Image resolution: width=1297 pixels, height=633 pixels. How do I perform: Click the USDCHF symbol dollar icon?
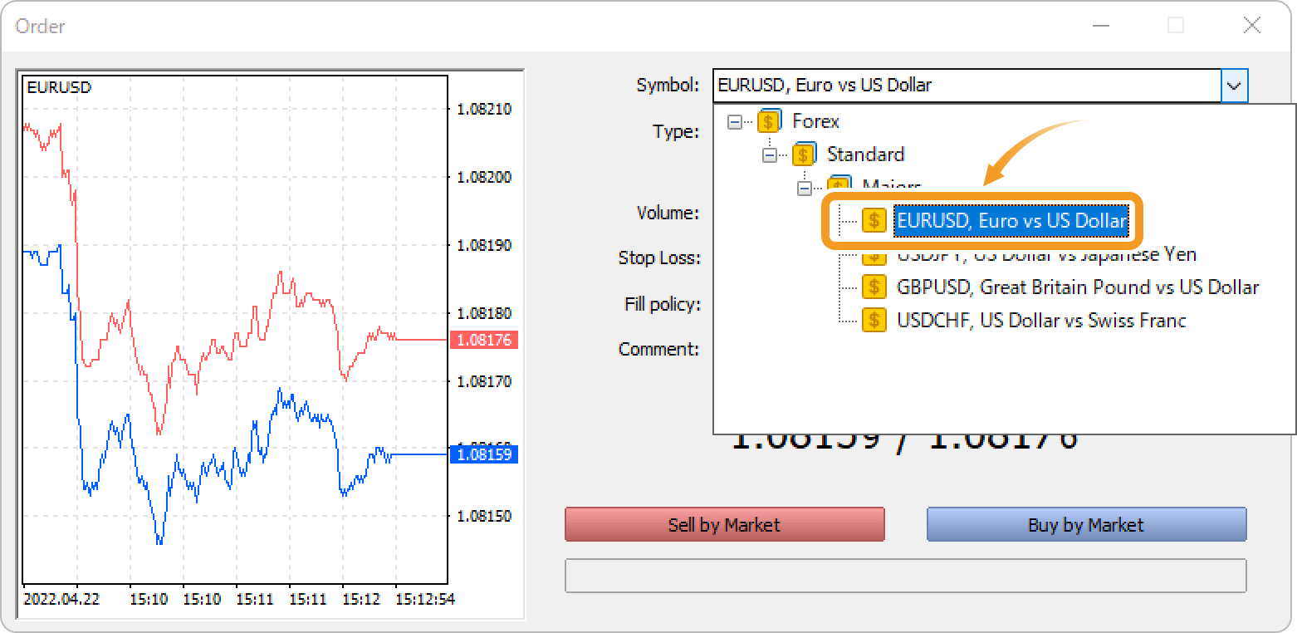(874, 321)
